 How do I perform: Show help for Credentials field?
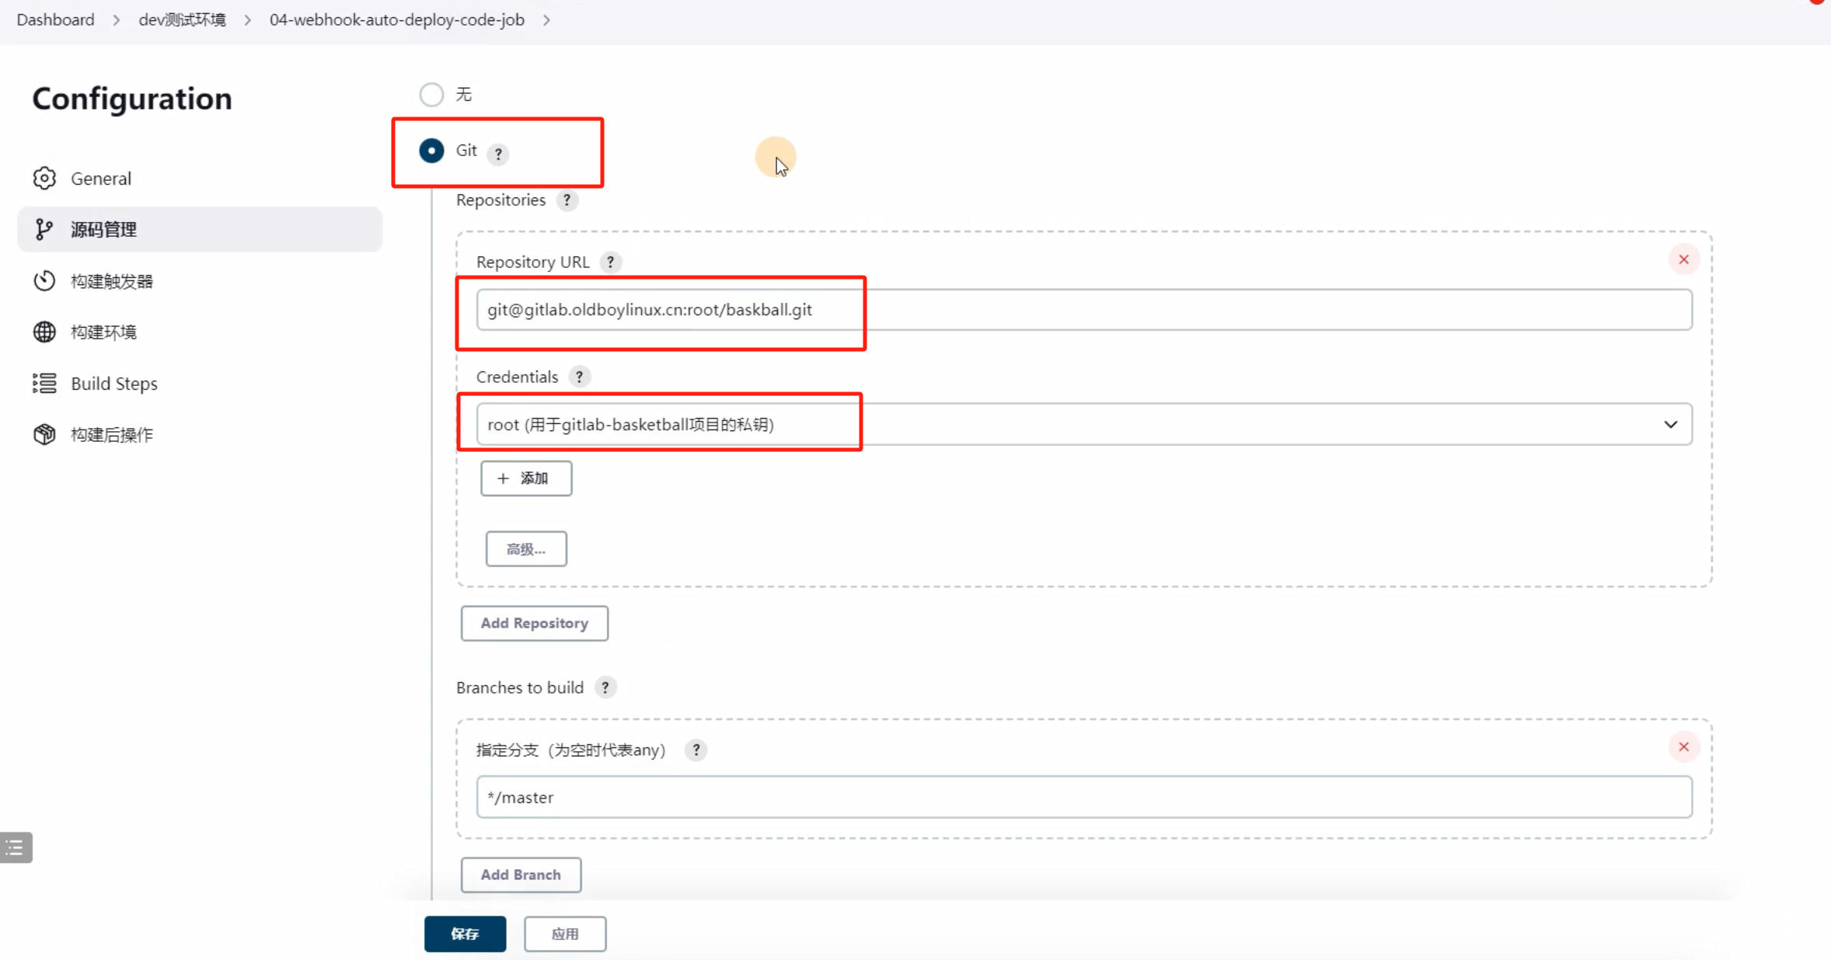click(579, 377)
